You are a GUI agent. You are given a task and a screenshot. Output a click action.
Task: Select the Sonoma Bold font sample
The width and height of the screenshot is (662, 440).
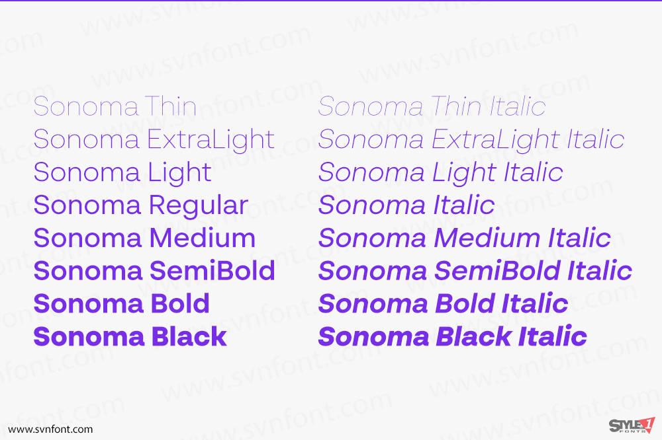(x=122, y=303)
